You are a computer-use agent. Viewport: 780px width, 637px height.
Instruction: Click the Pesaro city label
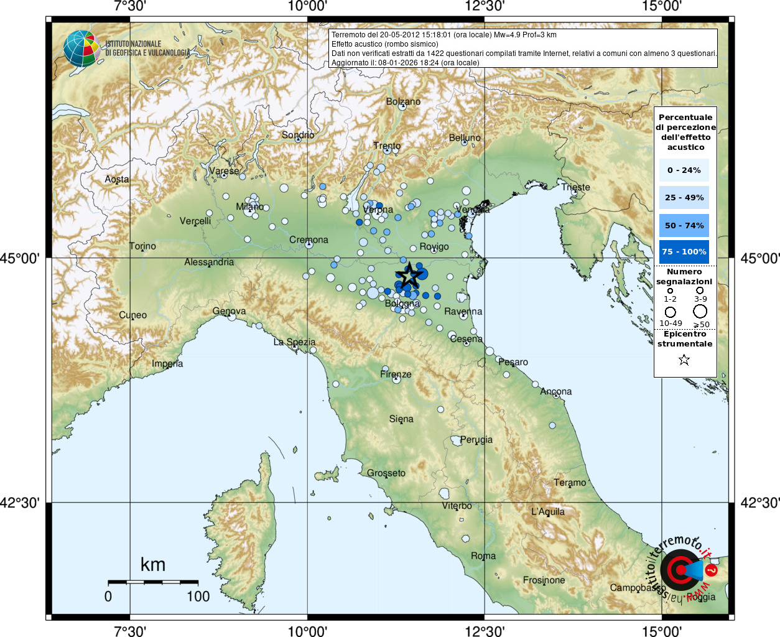pos(513,361)
